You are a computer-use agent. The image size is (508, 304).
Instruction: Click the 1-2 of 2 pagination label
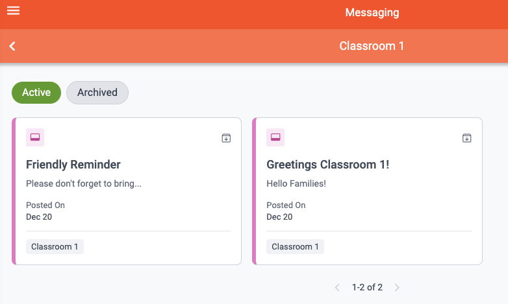(x=367, y=287)
